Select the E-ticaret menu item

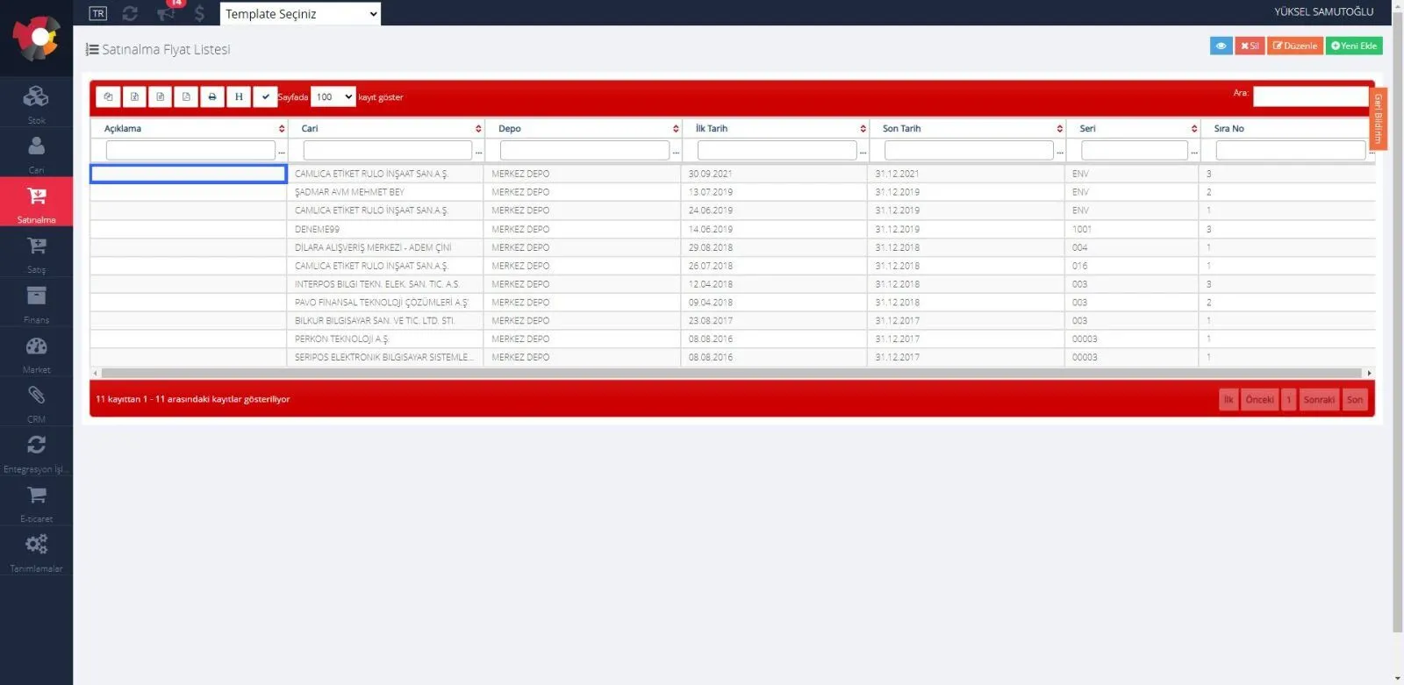36,503
